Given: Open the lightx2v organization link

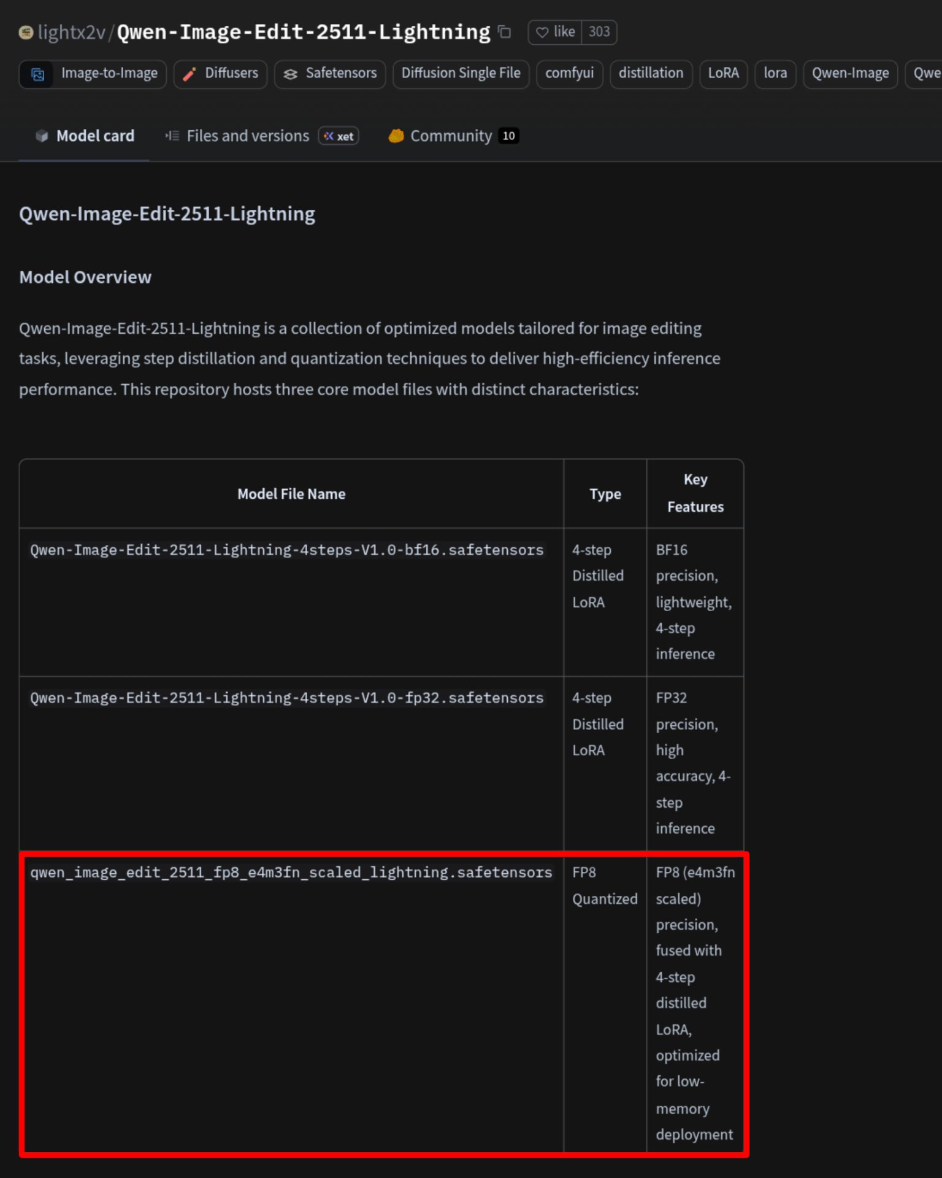Looking at the screenshot, I should click(x=72, y=33).
